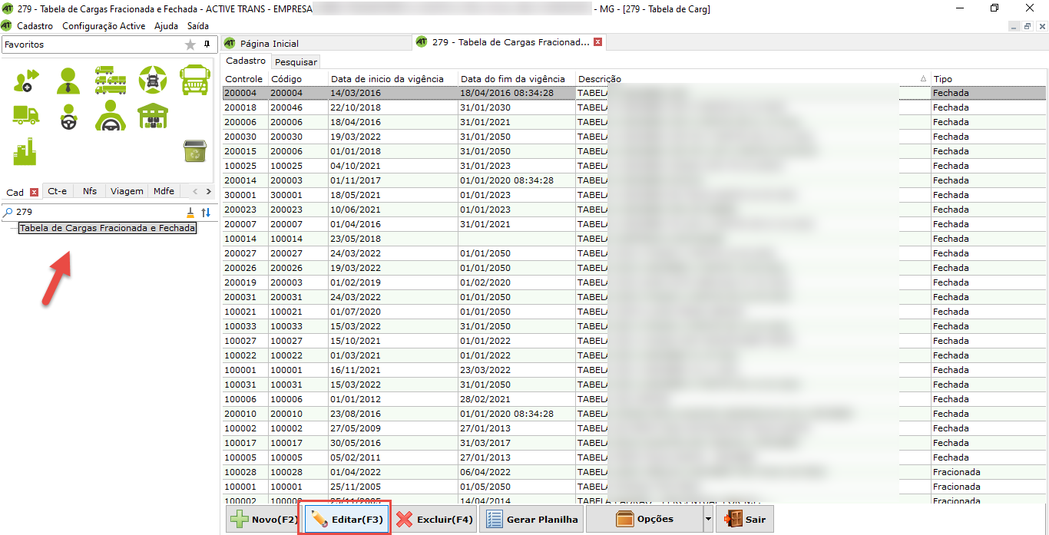
Task: Open the Configuração Active menu
Action: pos(104,25)
